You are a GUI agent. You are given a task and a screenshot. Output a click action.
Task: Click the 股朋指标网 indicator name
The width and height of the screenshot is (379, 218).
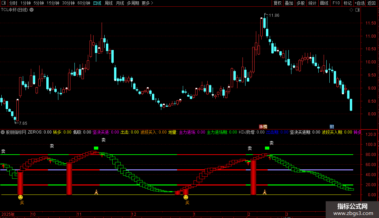pyautogui.click(x=16, y=132)
